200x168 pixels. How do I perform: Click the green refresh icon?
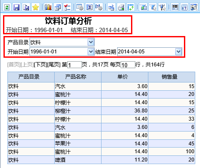click(7, 7)
